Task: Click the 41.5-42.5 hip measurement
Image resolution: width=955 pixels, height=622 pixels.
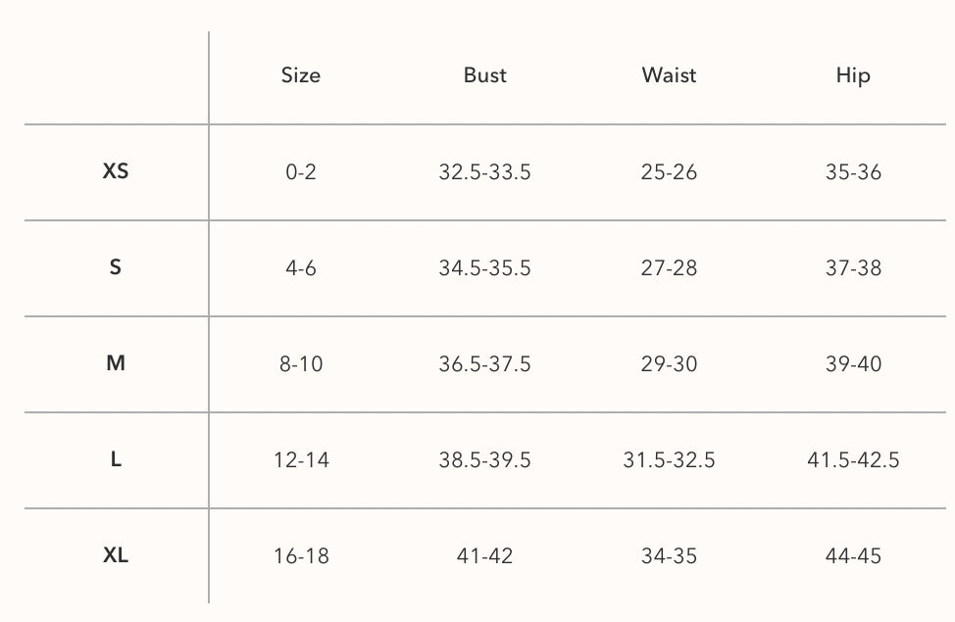Action: click(x=853, y=459)
